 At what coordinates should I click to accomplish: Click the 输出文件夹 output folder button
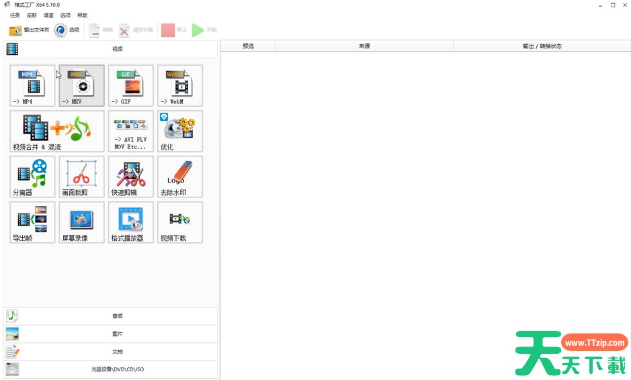(29, 30)
